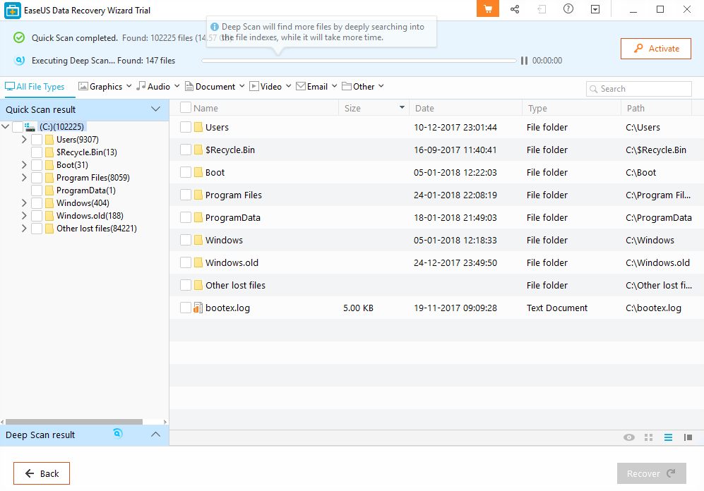This screenshot has height=491, width=704.
Task: Click the ProgramData folder icon in file list
Action: pyautogui.click(x=198, y=217)
